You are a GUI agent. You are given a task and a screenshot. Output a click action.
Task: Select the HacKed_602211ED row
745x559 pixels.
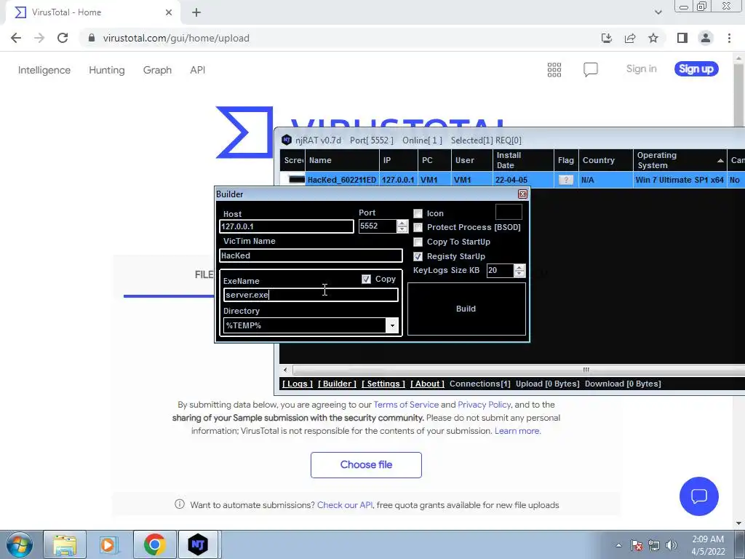pos(511,180)
